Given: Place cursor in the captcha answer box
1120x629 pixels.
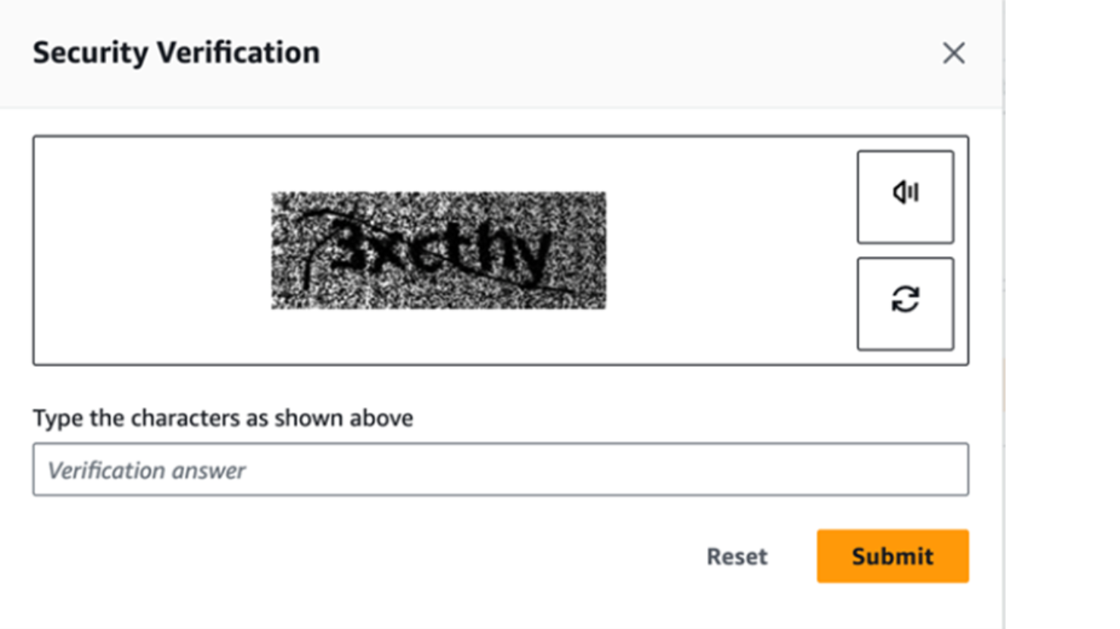Looking at the screenshot, I should (x=500, y=470).
